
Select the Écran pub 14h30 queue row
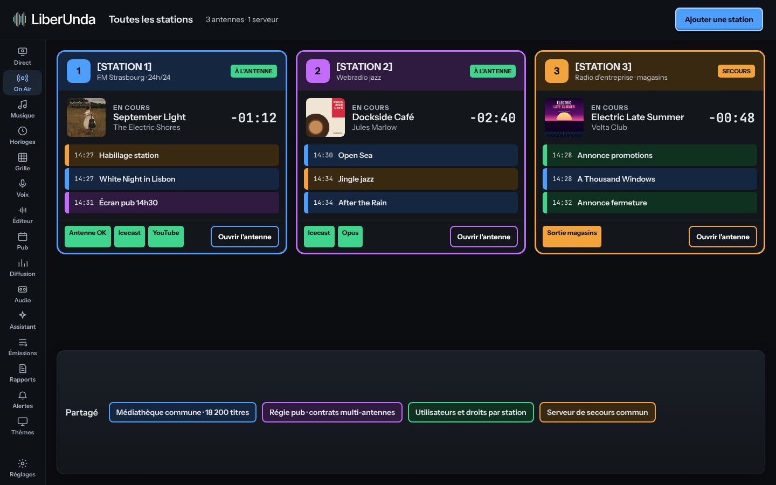(x=172, y=203)
